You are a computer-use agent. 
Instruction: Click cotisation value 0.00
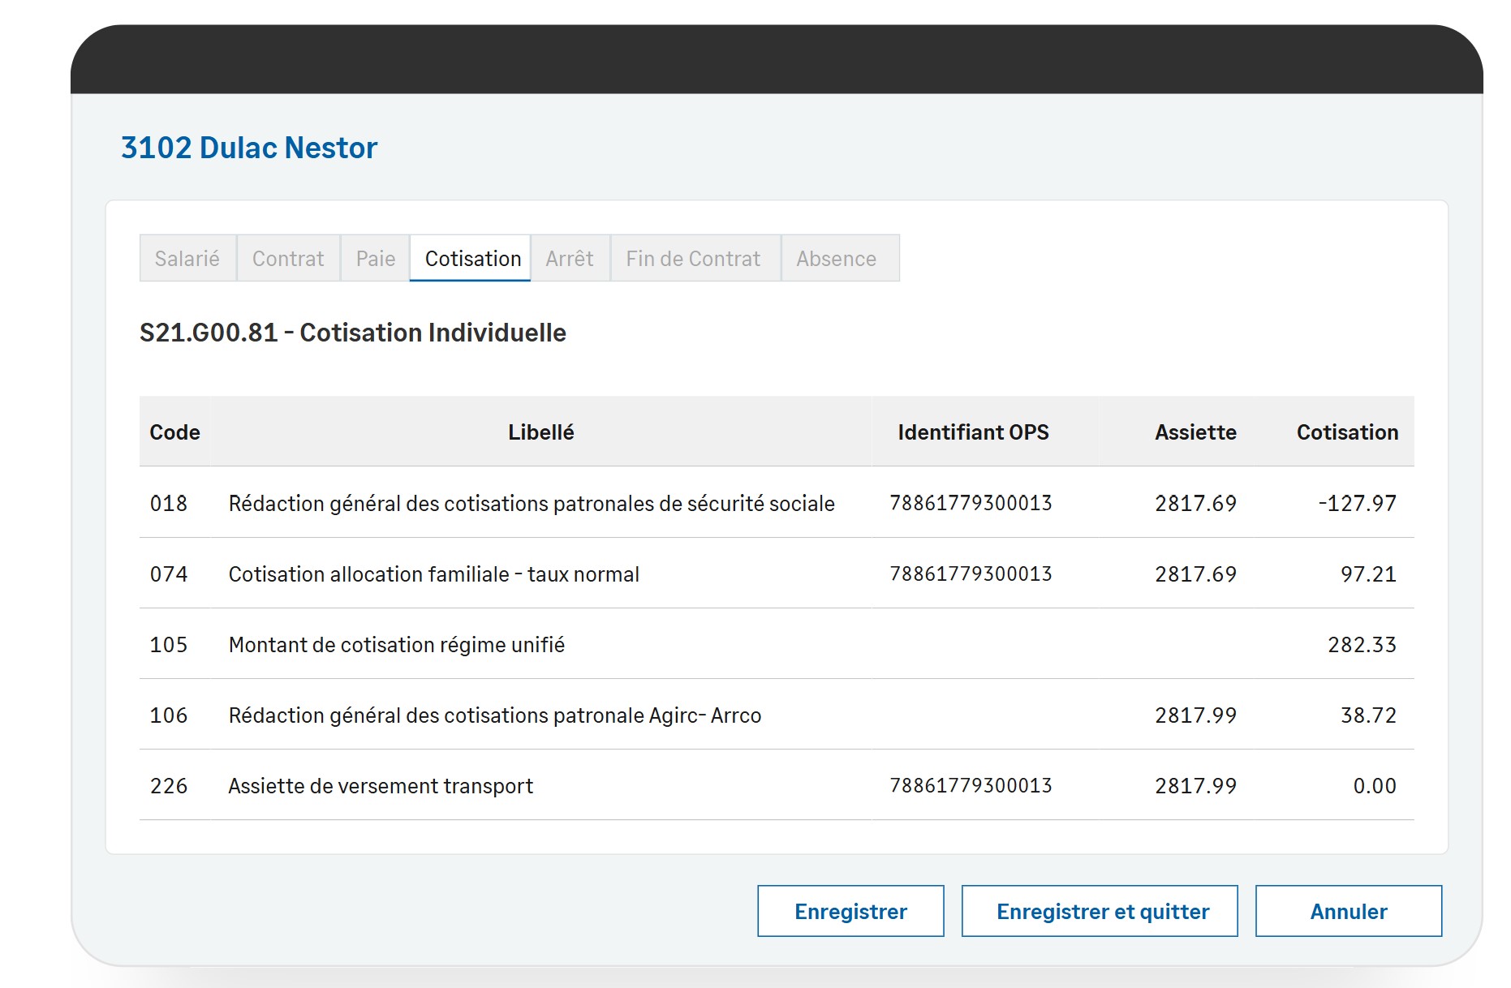(x=1375, y=786)
